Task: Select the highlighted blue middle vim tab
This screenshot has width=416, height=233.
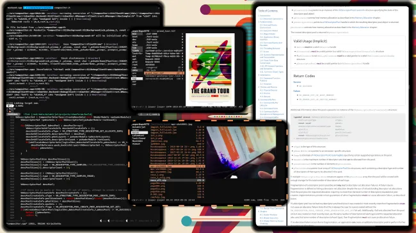Action: (38, 8)
